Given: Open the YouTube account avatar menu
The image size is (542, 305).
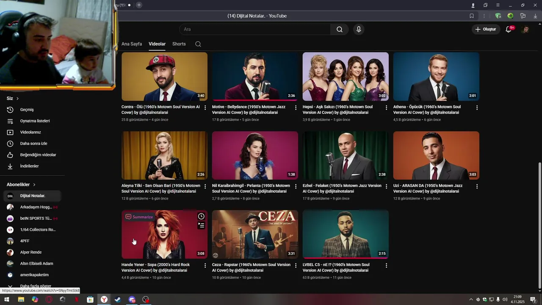Looking at the screenshot, I should [525, 29].
